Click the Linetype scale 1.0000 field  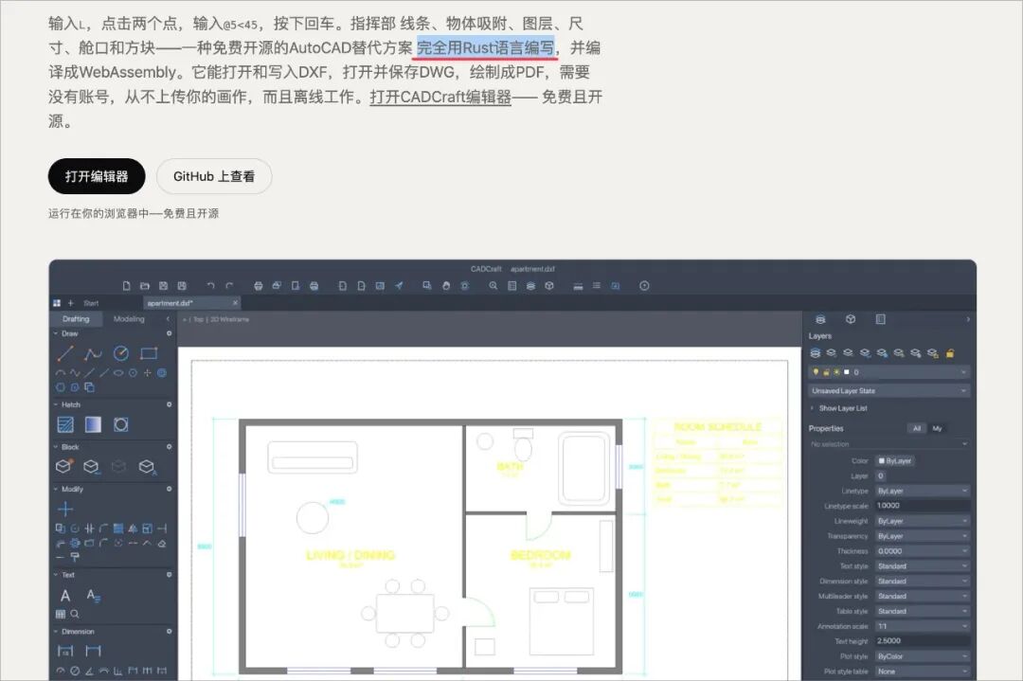tap(922, 506)
